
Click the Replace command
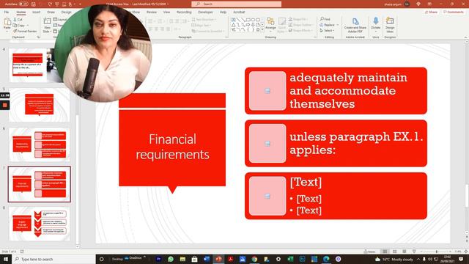[x=328, y=25]
